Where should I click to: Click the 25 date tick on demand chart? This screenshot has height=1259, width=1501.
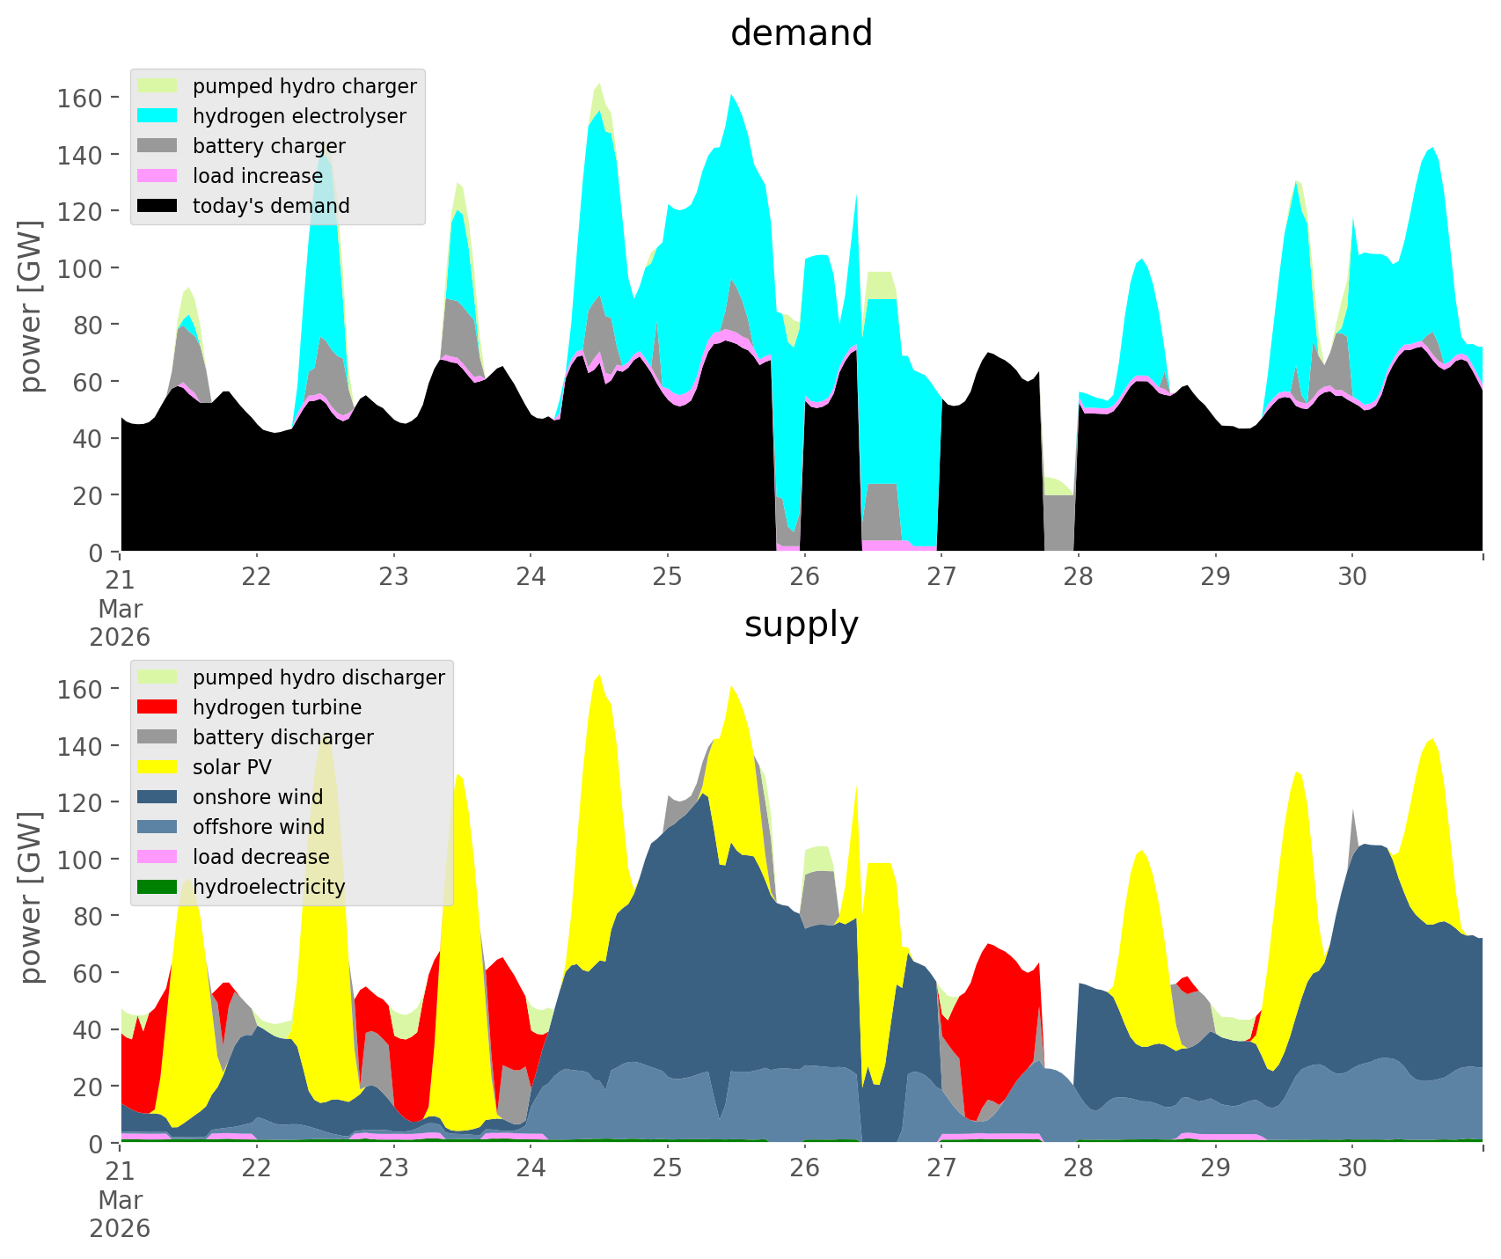(668, 577)
